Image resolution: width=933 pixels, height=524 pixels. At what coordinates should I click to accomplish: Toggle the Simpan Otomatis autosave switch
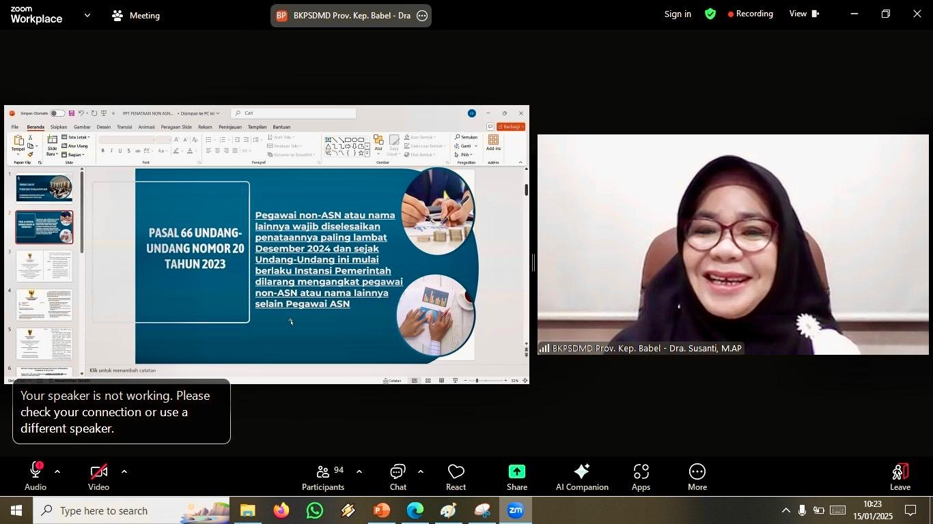tap(57, 113)
